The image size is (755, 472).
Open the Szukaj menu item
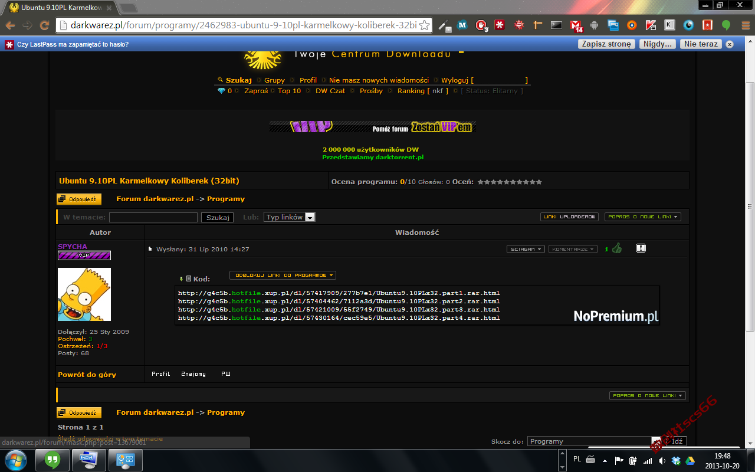point(239,80)
